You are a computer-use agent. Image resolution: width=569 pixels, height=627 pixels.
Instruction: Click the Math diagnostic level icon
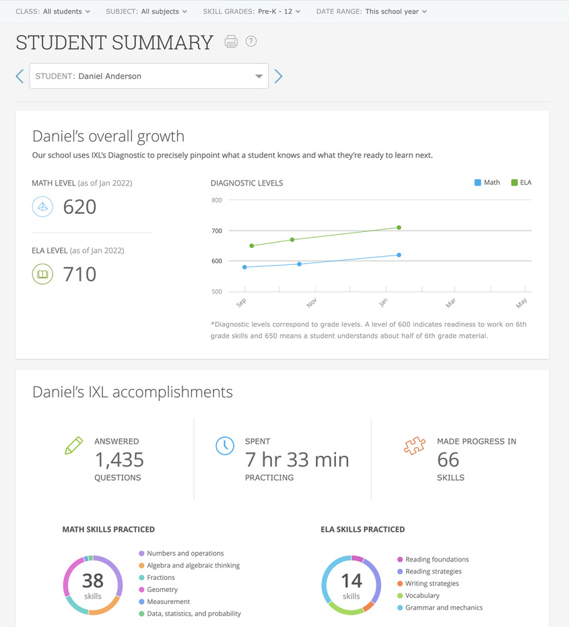(42, 207)
